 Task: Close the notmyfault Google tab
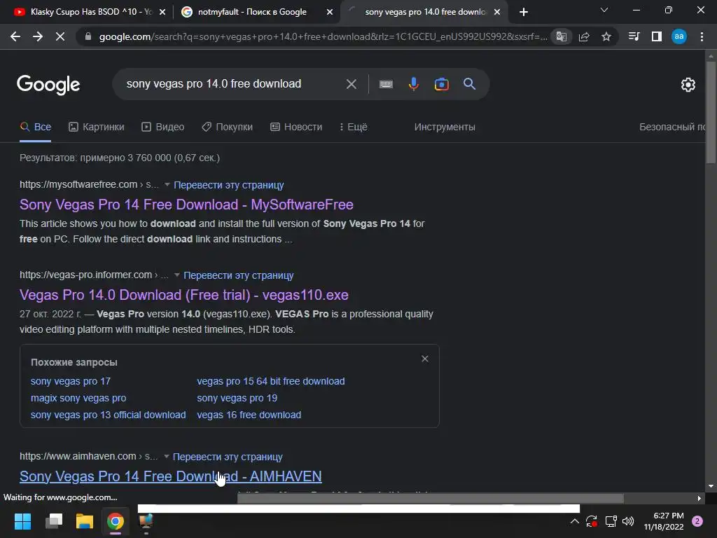tap(330, 12)
